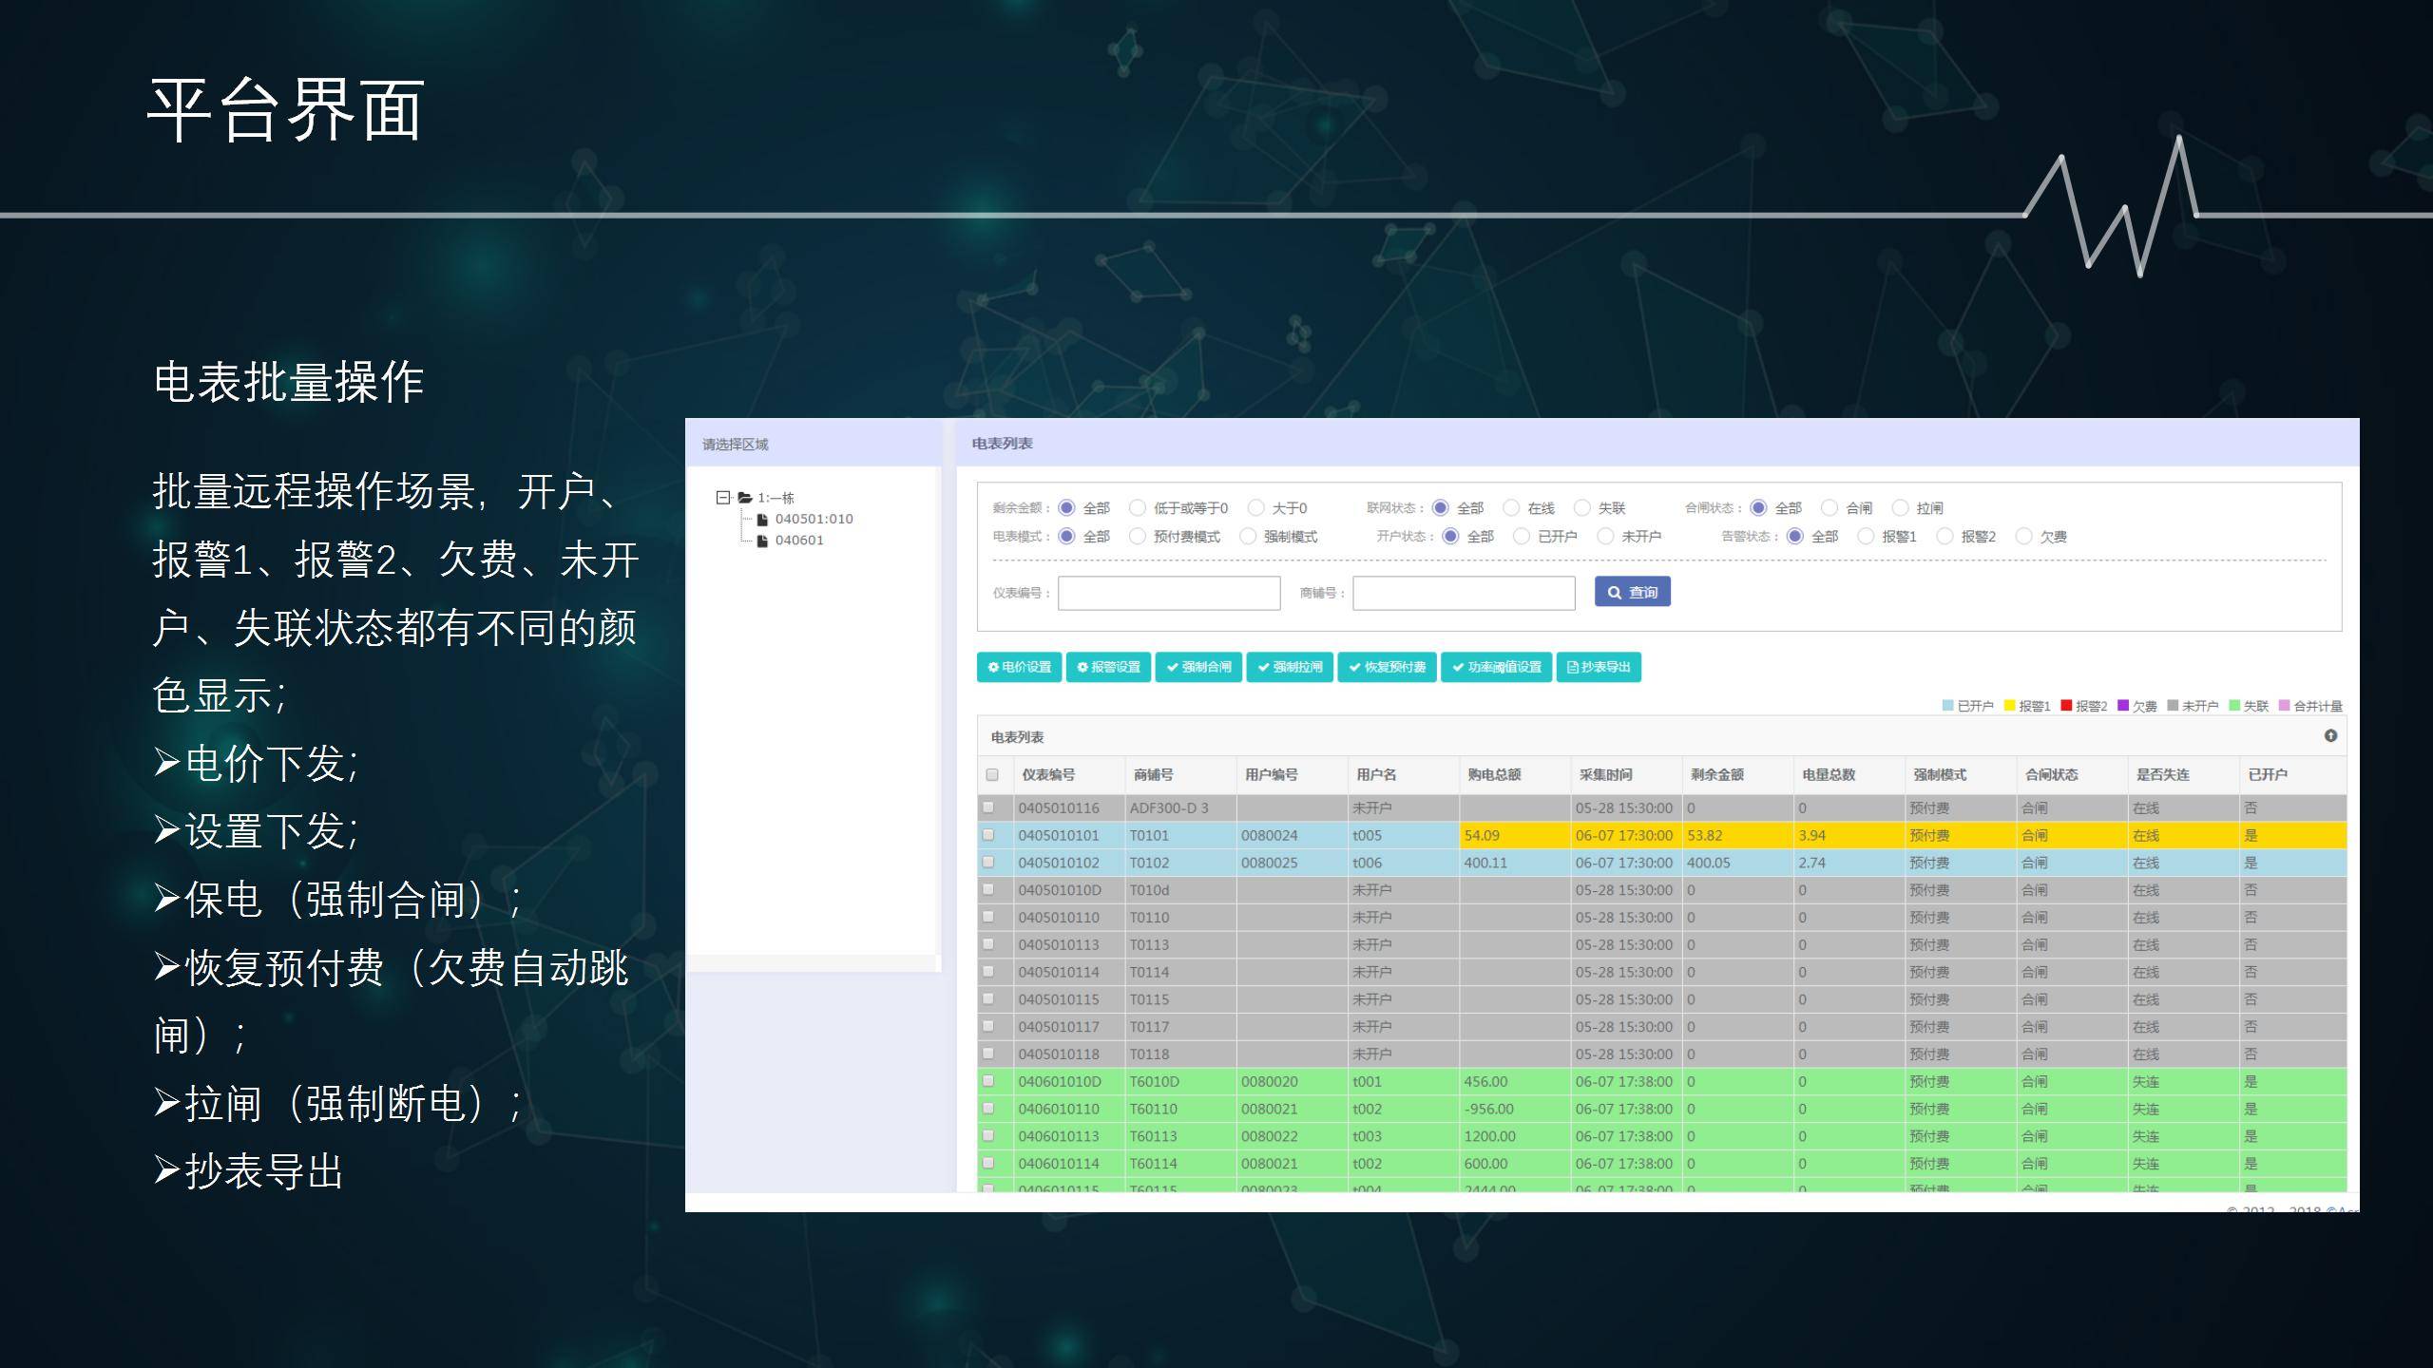Collapse table with up-arrow circle icon

pyautogui.click(x=2330, y=735)
